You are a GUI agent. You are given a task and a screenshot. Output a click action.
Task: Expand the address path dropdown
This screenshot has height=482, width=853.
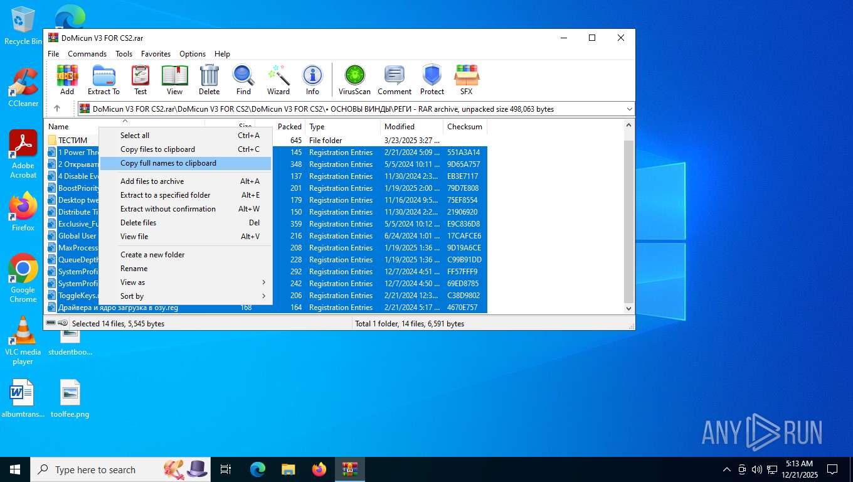(629, 109)
